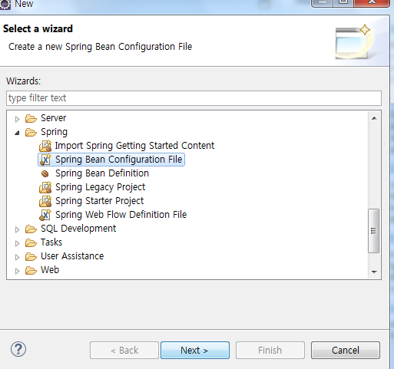Select Import Spring Getting Started Content label

[x=134, y=146]
